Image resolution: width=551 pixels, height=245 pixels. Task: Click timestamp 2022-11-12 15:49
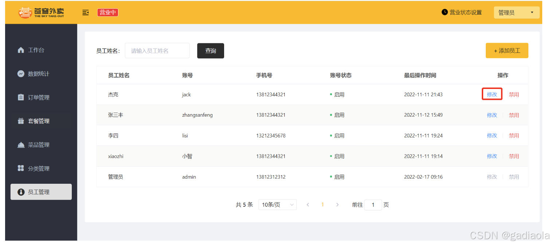pyautogui.click(x=423, y=115)
